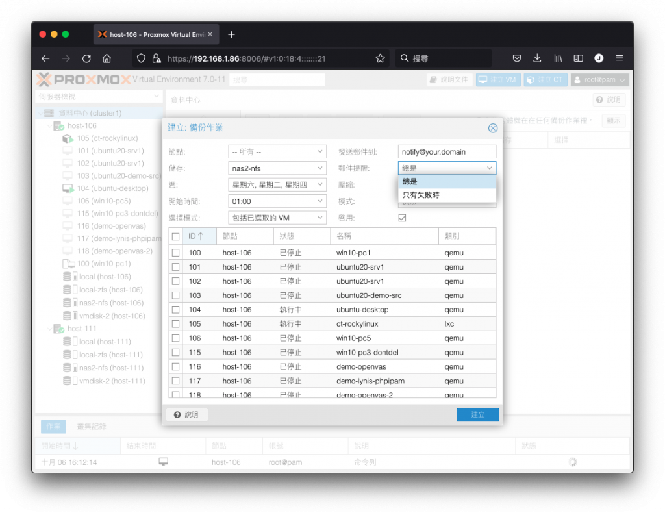Reload the page with refresh icon
The image size is (665, 515).
(86, 58)
